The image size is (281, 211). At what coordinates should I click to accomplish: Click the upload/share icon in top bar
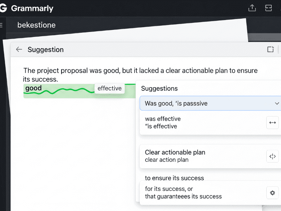pyautogui.click(x=252, y=8)
